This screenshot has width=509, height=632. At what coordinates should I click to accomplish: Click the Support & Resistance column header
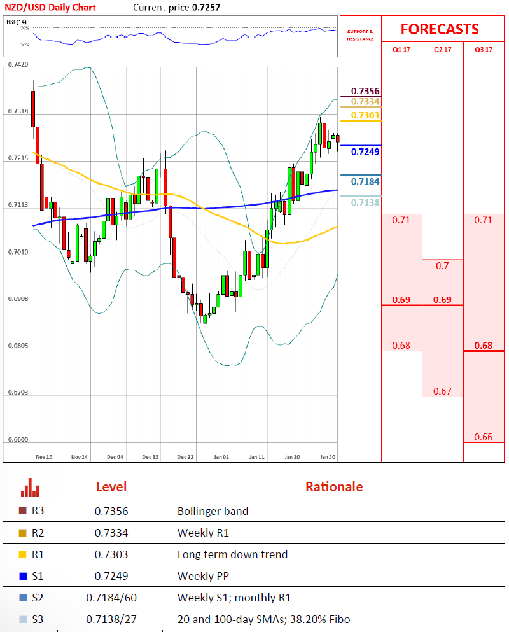360,35
